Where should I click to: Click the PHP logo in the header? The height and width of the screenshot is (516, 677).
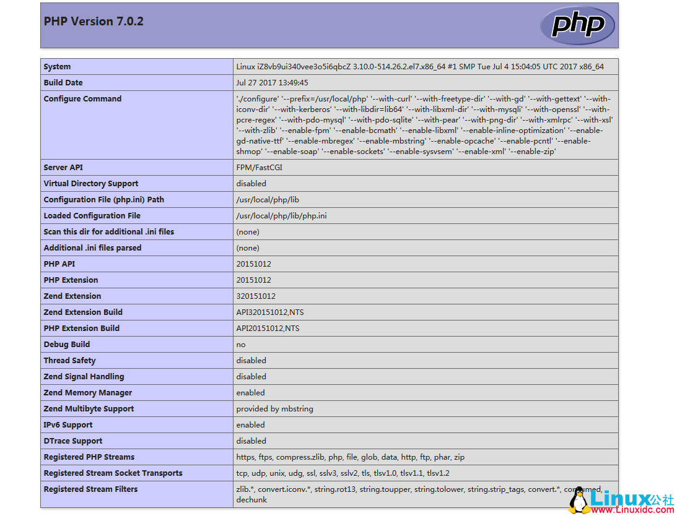(x=577, y=25)
